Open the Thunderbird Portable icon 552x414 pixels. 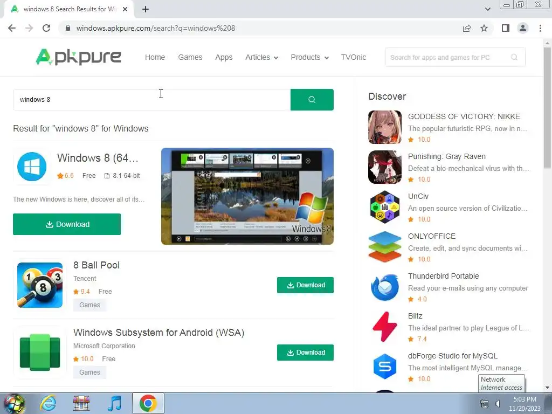(385, 287)
